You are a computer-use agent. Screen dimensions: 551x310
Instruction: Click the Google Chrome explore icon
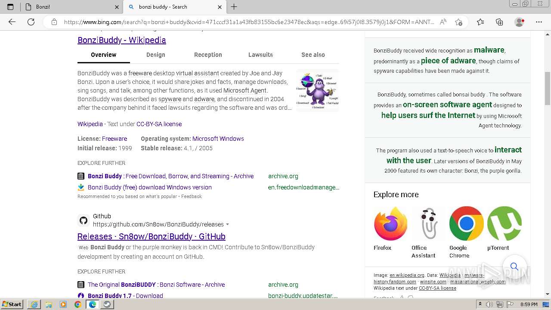click(x=466, y=223)
